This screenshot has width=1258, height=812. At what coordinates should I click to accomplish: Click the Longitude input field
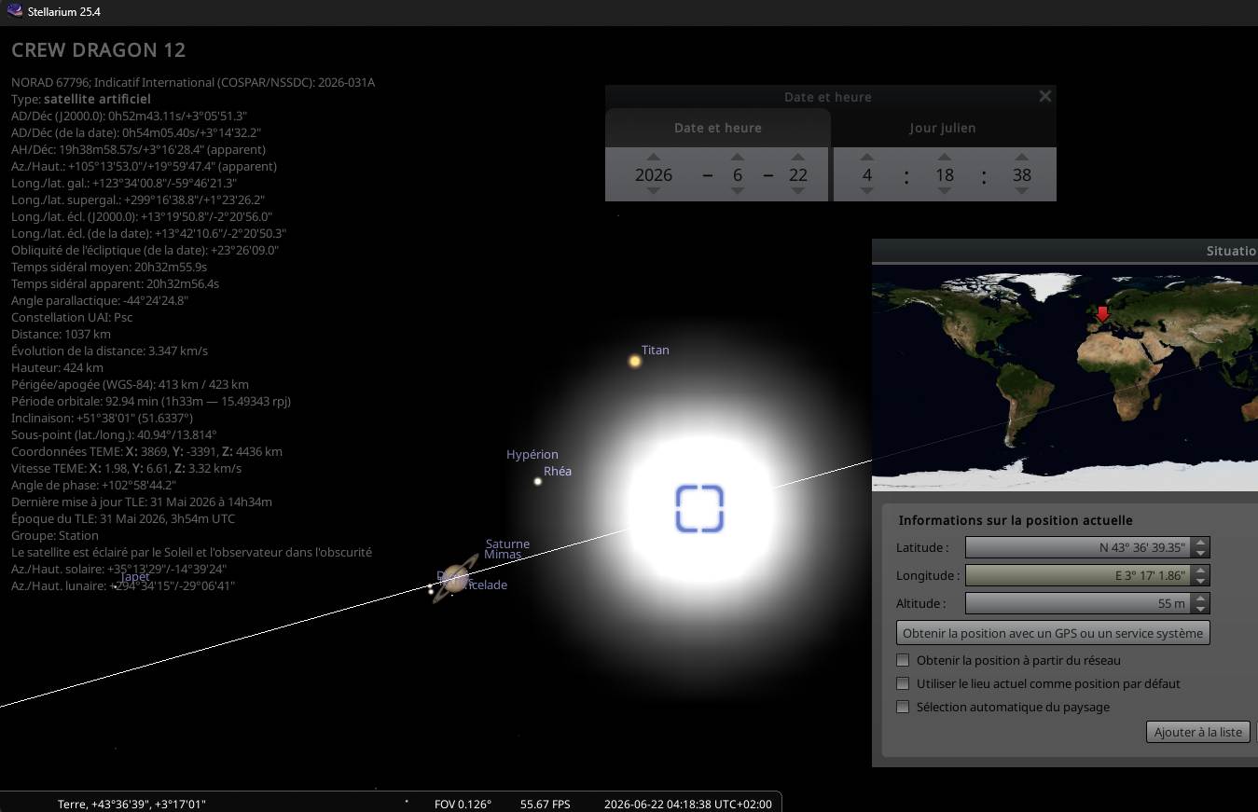1079,576
